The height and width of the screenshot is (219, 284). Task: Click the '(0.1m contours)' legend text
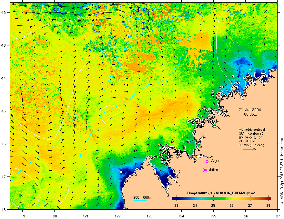click(x=251, y=133)
